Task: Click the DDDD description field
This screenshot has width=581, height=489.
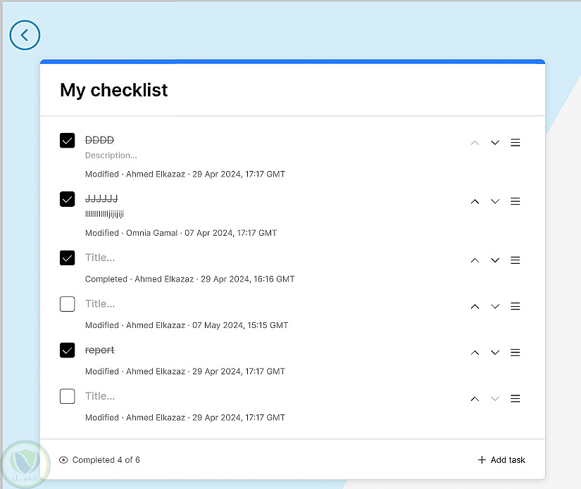Action: [111, 155]
